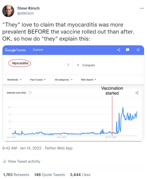Click Steve Kirsch's profile avatar
147x179 pixels.
click(x=8, y=11)
